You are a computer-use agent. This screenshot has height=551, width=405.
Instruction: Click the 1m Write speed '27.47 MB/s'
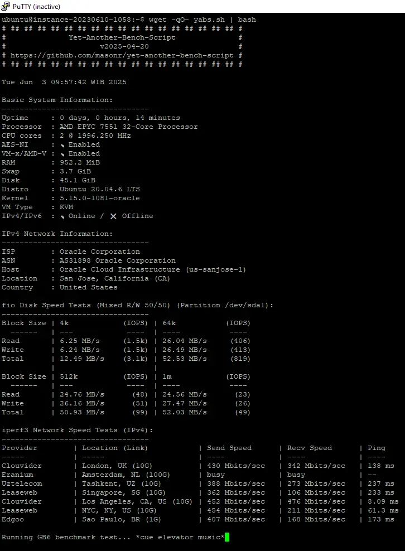click(x=185, y=403)
